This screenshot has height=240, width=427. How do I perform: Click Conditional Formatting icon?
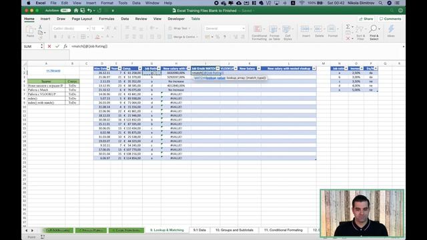(259, 33)
